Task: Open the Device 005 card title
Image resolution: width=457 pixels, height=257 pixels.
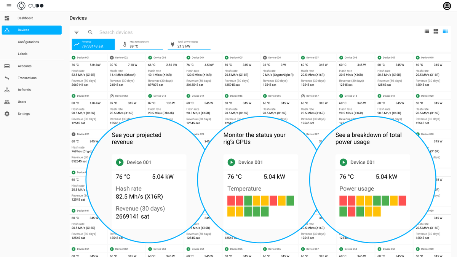Action: coord(236,57)
